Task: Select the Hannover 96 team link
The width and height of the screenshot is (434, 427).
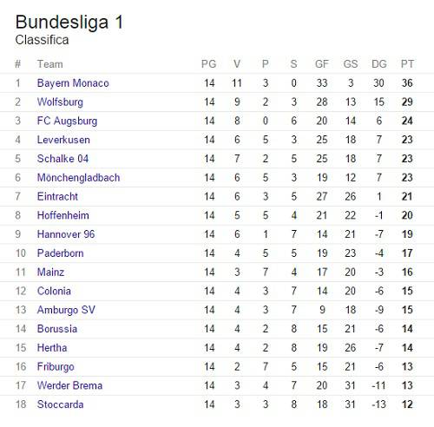Action: tap(66, 234)
